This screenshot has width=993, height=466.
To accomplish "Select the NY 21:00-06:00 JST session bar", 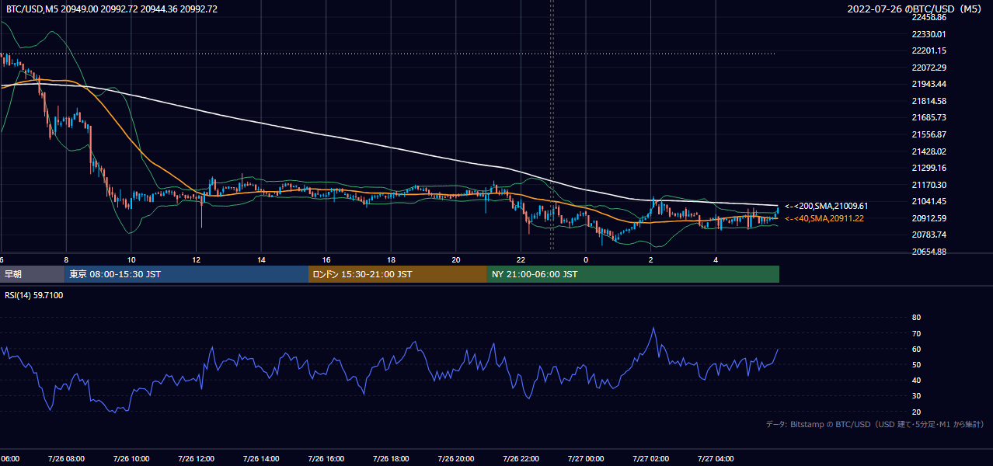I will [x=633, y=274].
